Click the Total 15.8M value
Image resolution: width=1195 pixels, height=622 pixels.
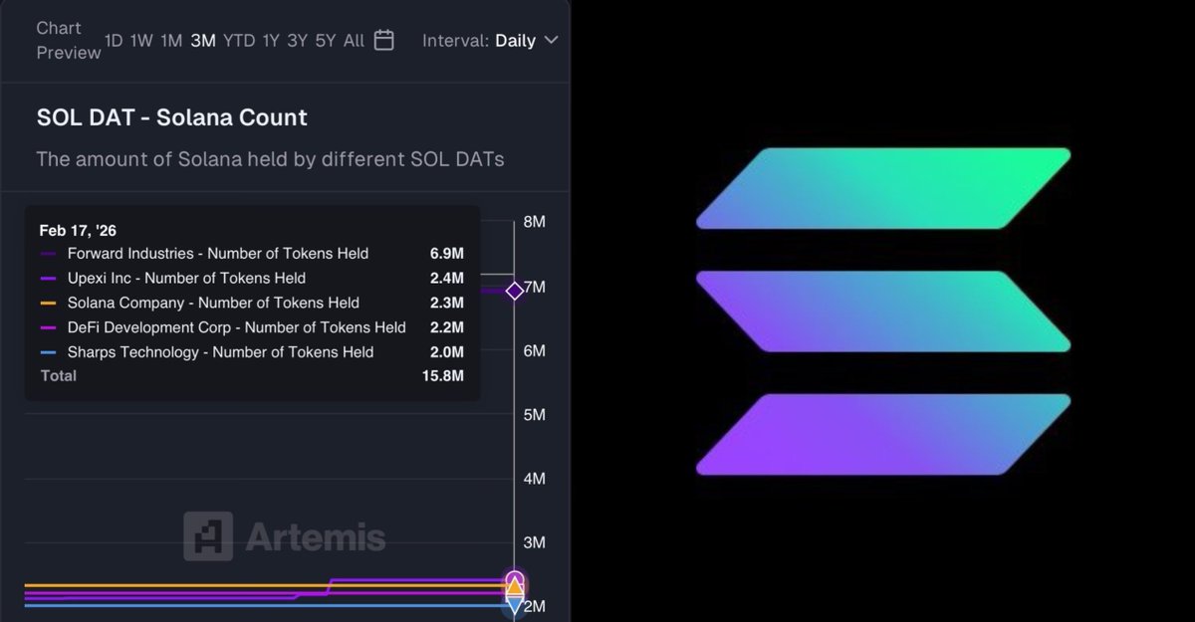click(x=441, y=376)
